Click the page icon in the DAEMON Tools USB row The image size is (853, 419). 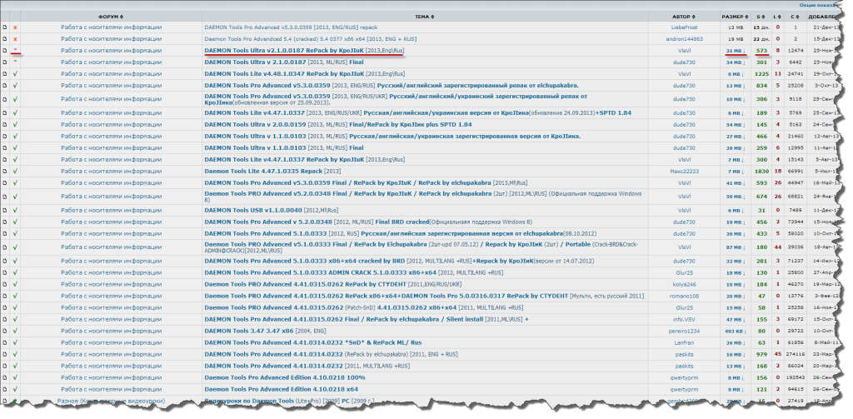(x=4, y=210)
